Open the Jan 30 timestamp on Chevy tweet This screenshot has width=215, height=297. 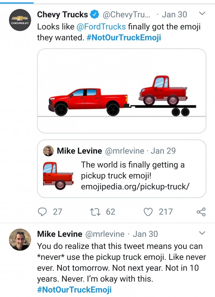coord(175,14)
